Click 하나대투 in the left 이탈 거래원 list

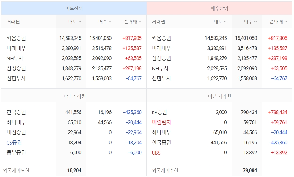pyautogui.click(x=16, y=122)
